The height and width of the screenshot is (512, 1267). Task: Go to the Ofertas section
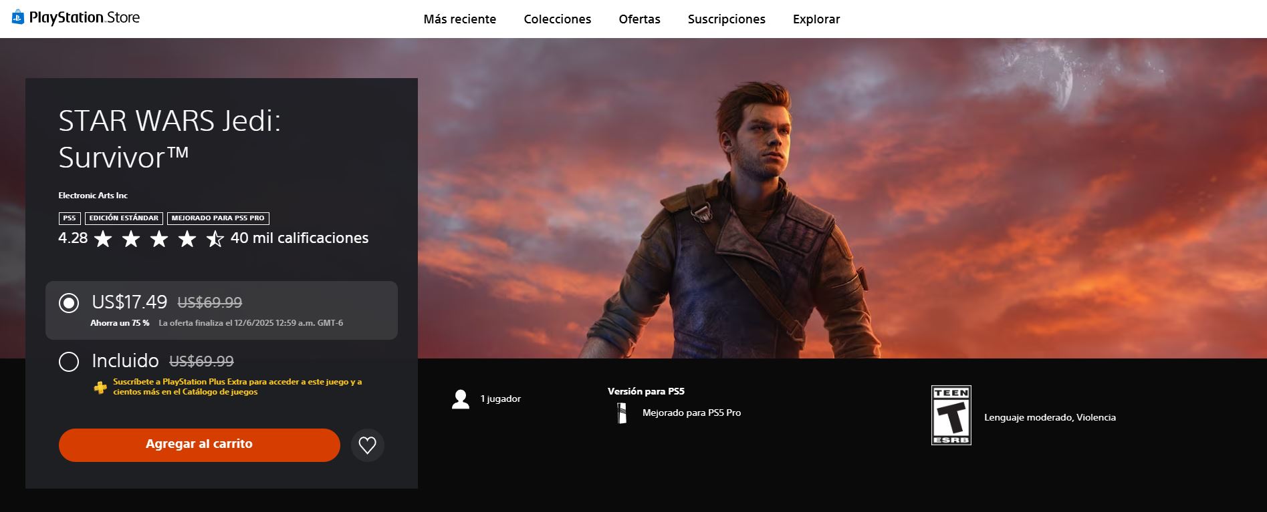click(x=639, y=19)
